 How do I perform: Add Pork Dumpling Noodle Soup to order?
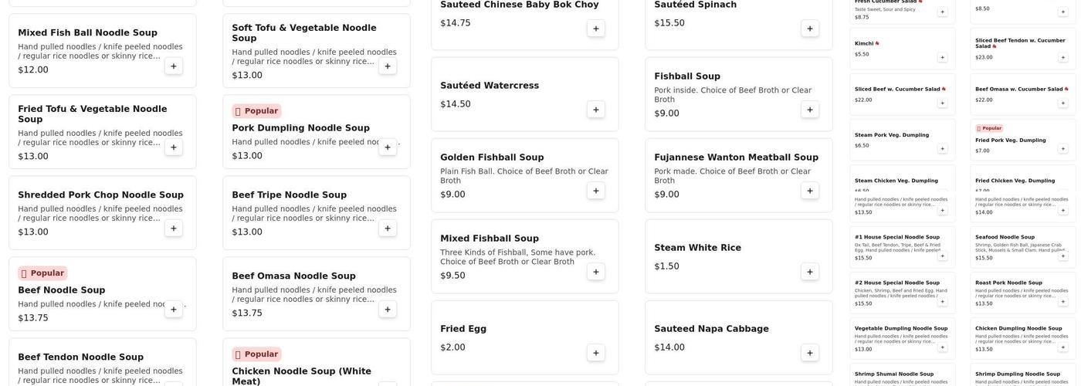[388, 147]
